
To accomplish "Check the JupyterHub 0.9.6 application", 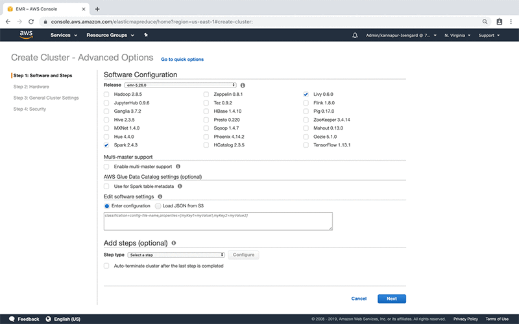I will 106,103.
